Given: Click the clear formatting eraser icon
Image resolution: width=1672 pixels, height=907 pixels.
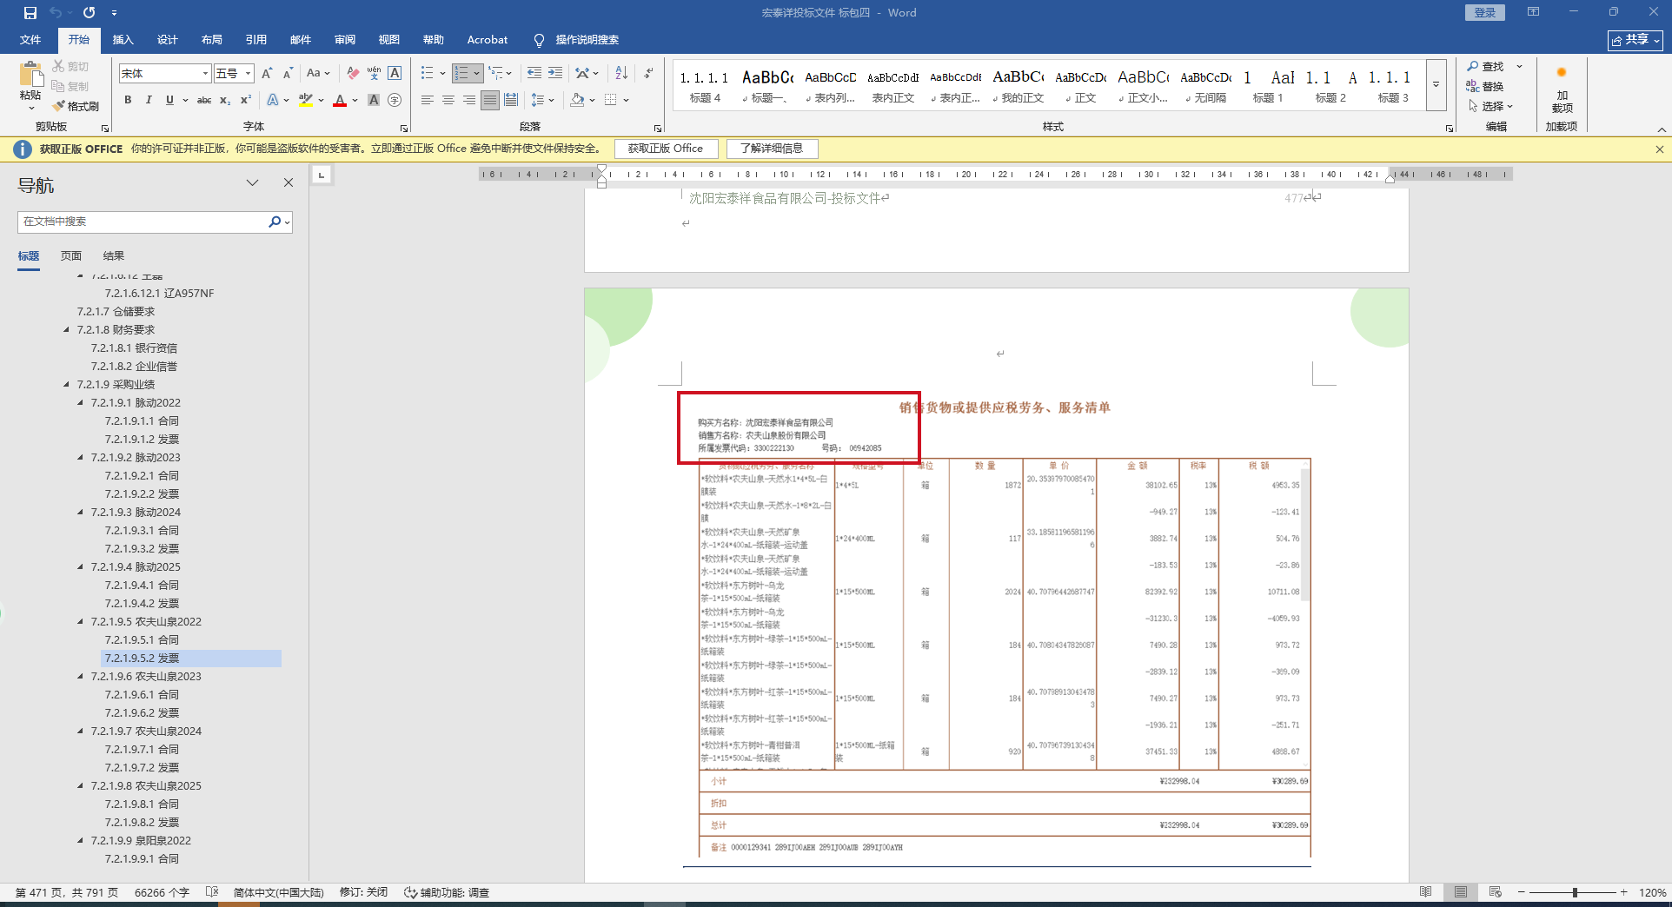Looking at the screenshot, I should (x=353, y=73).
